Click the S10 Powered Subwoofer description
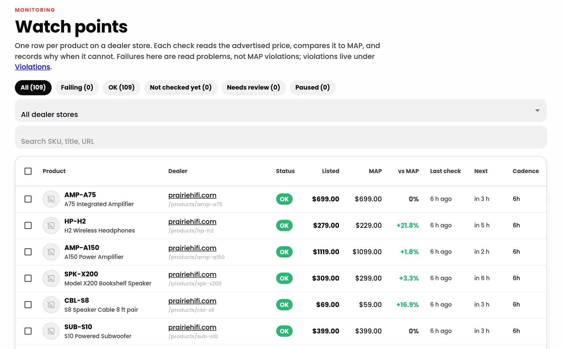562x349 pixels. click(98, 336)
